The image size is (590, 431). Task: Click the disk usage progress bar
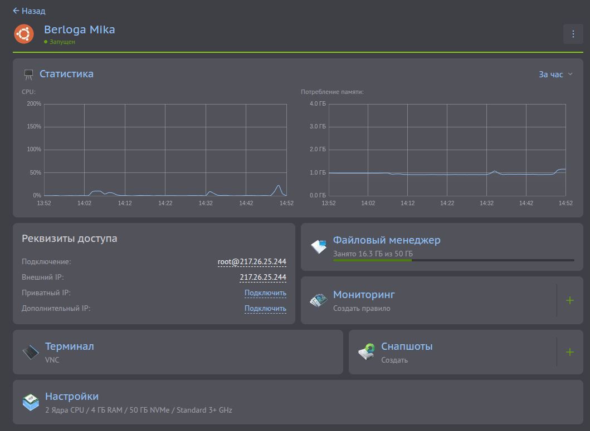coord(454,260)
